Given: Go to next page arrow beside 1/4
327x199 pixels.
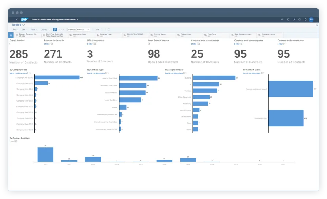Looking at the screenshot, I should pos(102,30).
